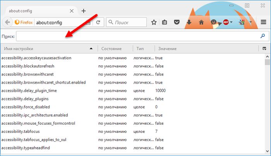Click the Pocket save icon
This screenshot has width=271, height=156.
177,22
